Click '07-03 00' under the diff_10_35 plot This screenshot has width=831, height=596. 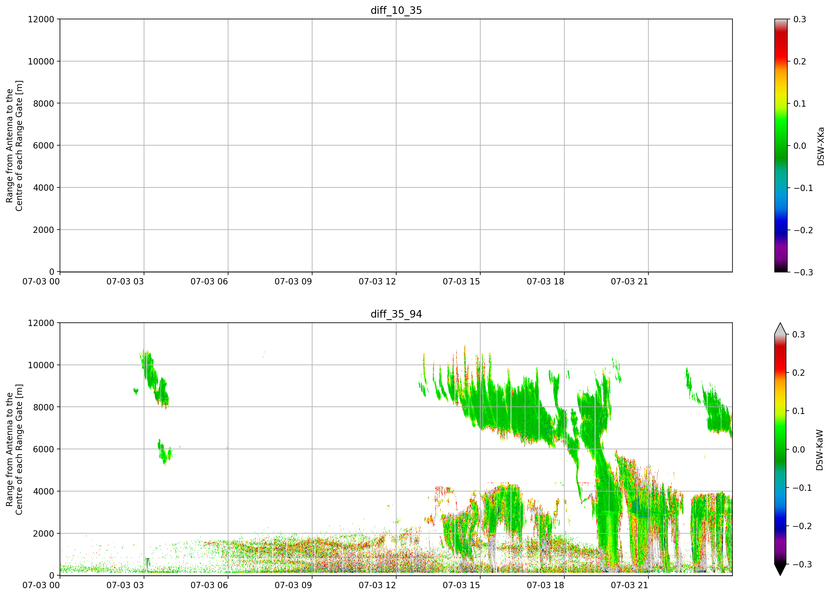pos(41,281)
